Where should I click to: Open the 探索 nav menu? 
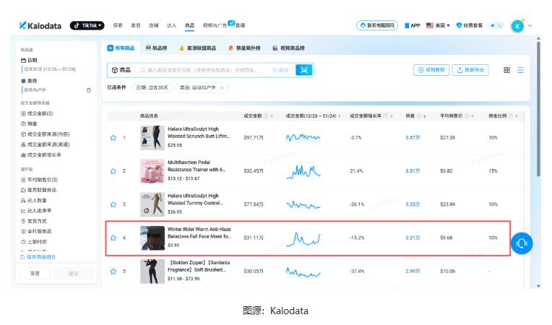pyautogui.click(x=118, y=25)
